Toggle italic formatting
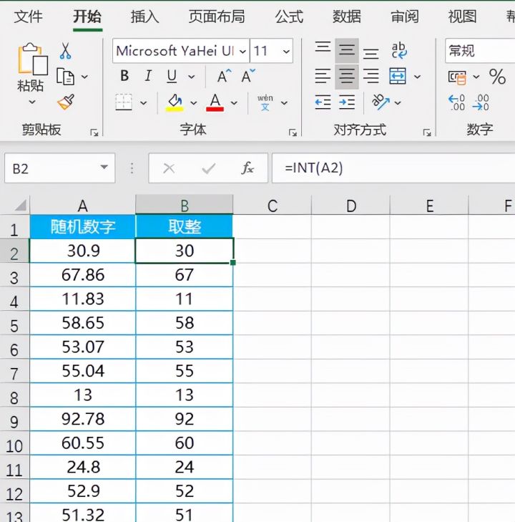 (x=148, y=76)
